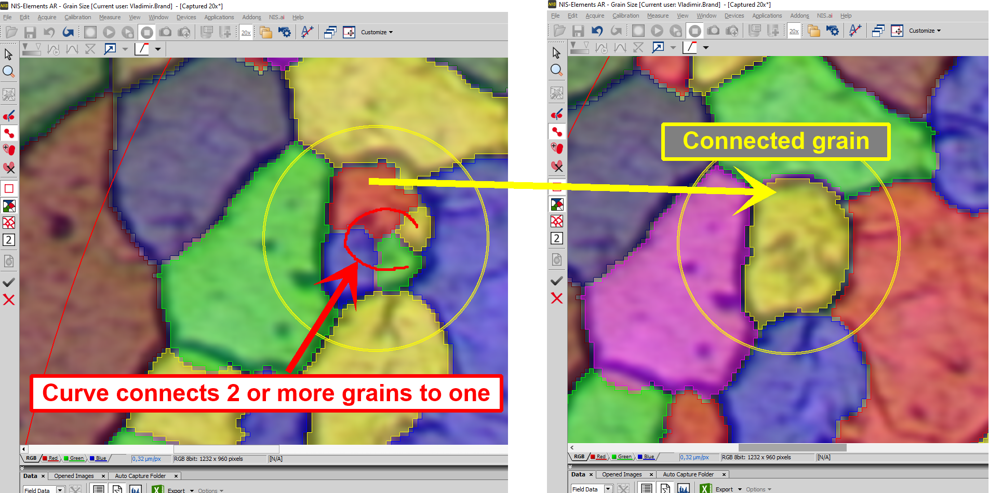Open the Measure menu in left window

(110, 17)
